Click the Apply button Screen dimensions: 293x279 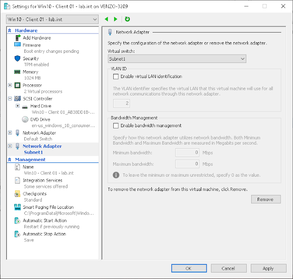click(x=268, y=268)
